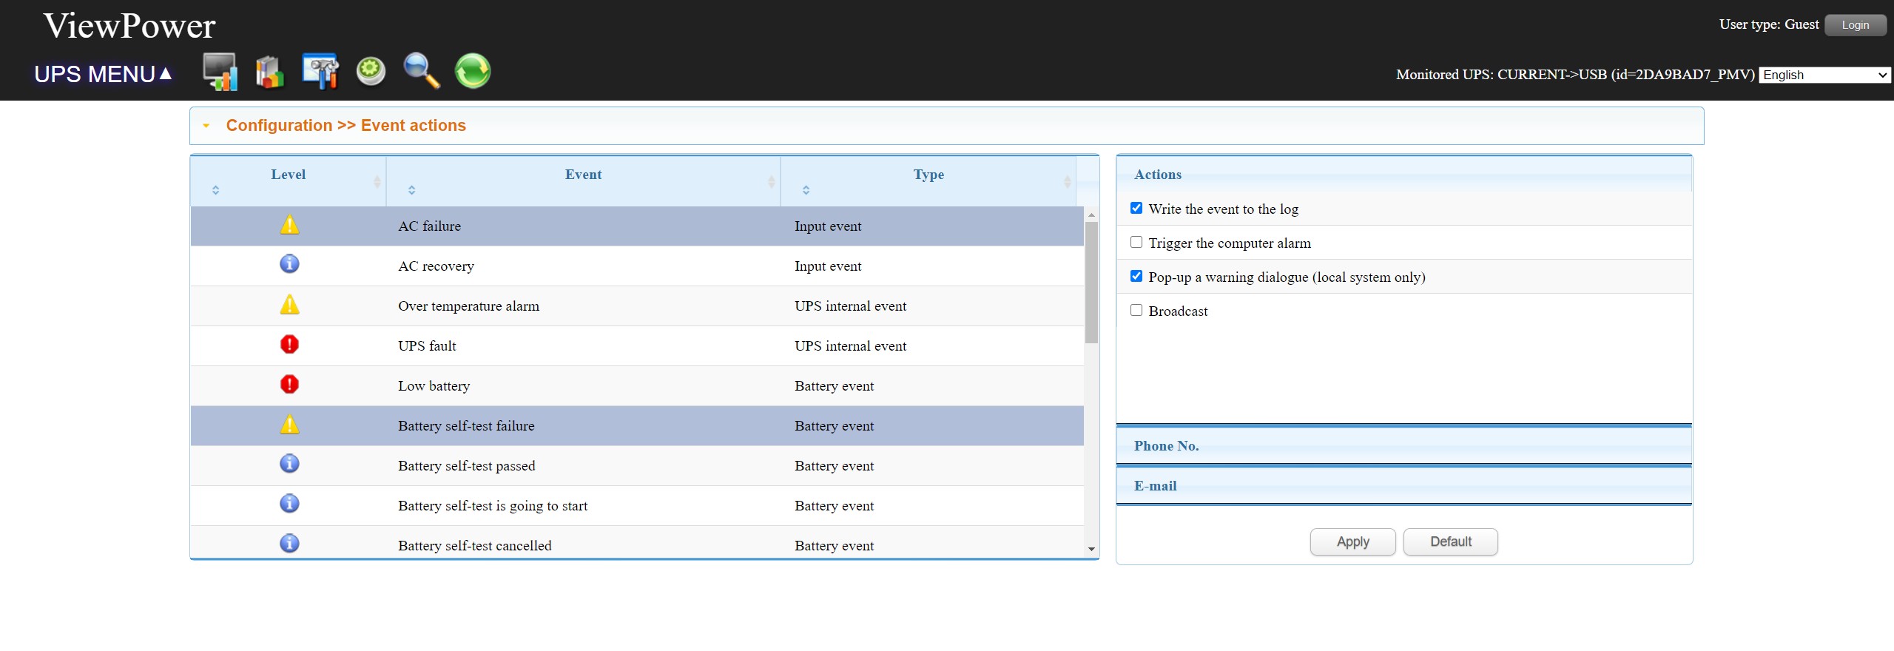Click the Login button
Image resolution: width=1894 pixels, height=651 pixels.
coord(1855,25)
